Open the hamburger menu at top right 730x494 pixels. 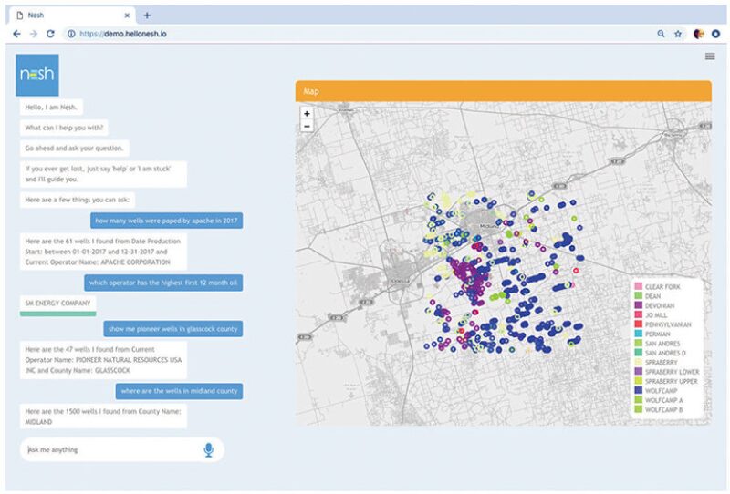pyautogui.click(x=710, y=57)
